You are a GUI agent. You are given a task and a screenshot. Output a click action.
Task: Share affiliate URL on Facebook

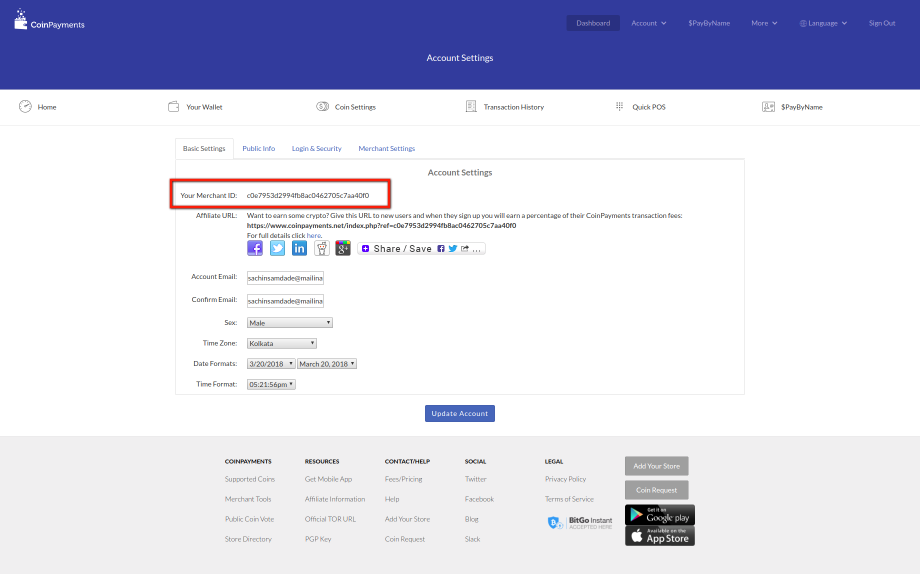pyautogui.click(x=255, y=248)
